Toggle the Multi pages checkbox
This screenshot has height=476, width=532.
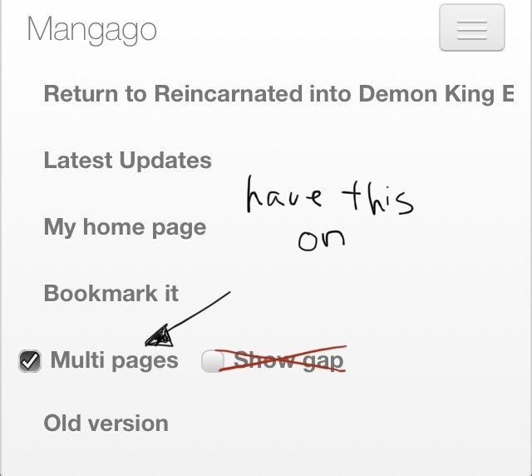[30, 360]
